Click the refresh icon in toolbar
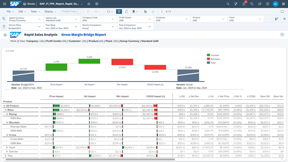The height and width of the screenshot is (162, 288). (x=127, y=11)
